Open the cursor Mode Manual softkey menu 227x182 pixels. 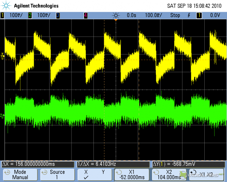point(20,174)
